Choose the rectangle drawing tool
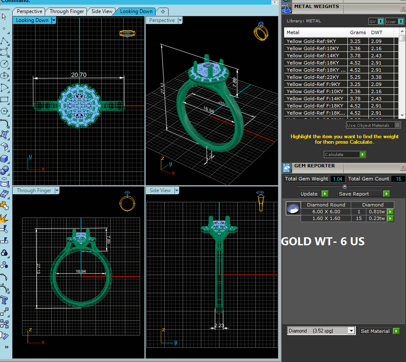 pos(4,99)
